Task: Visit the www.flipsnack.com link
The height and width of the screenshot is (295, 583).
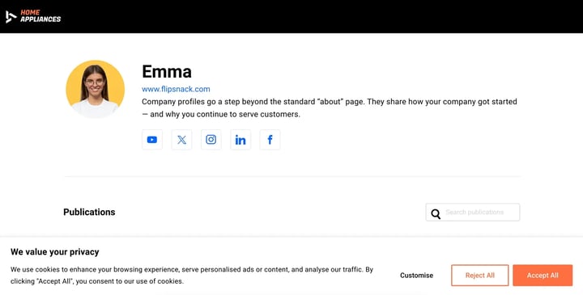Action: tap(176, 89)
